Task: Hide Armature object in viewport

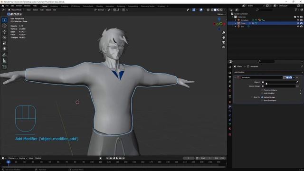Action: tap(298, 20)
